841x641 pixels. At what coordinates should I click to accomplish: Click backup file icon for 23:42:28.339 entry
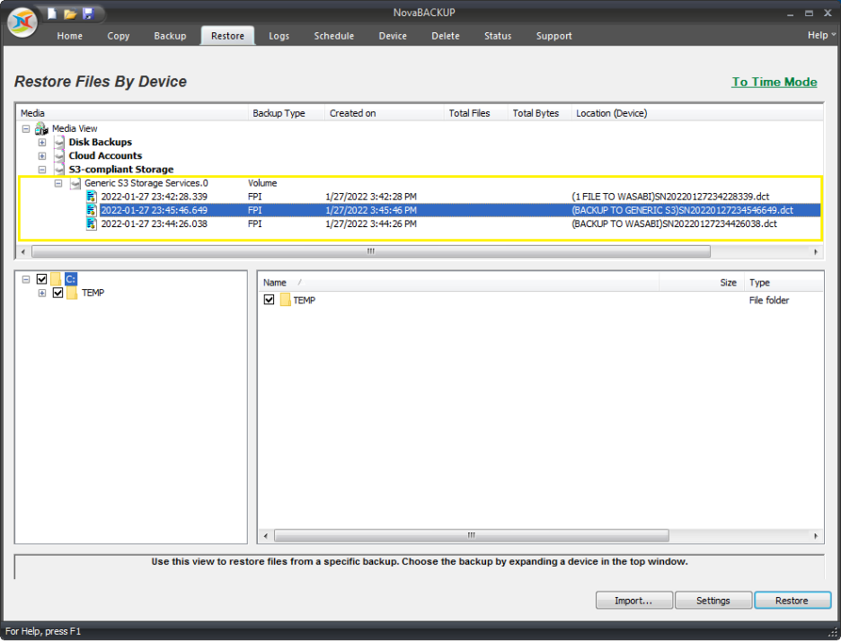click(92, 197)
